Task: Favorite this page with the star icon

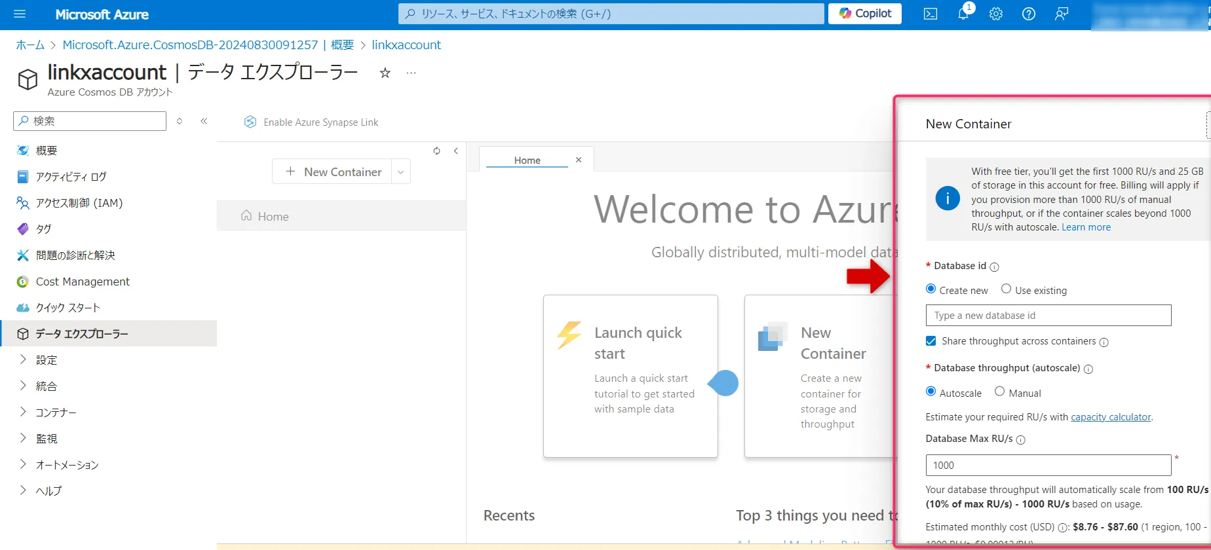Action: coord(385,73)
